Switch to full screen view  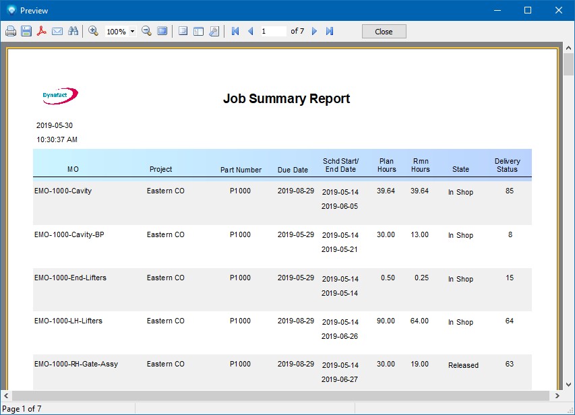click(x=162, y=32)
